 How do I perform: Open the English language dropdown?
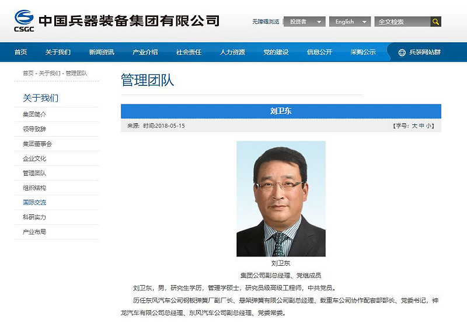point(350,22)
